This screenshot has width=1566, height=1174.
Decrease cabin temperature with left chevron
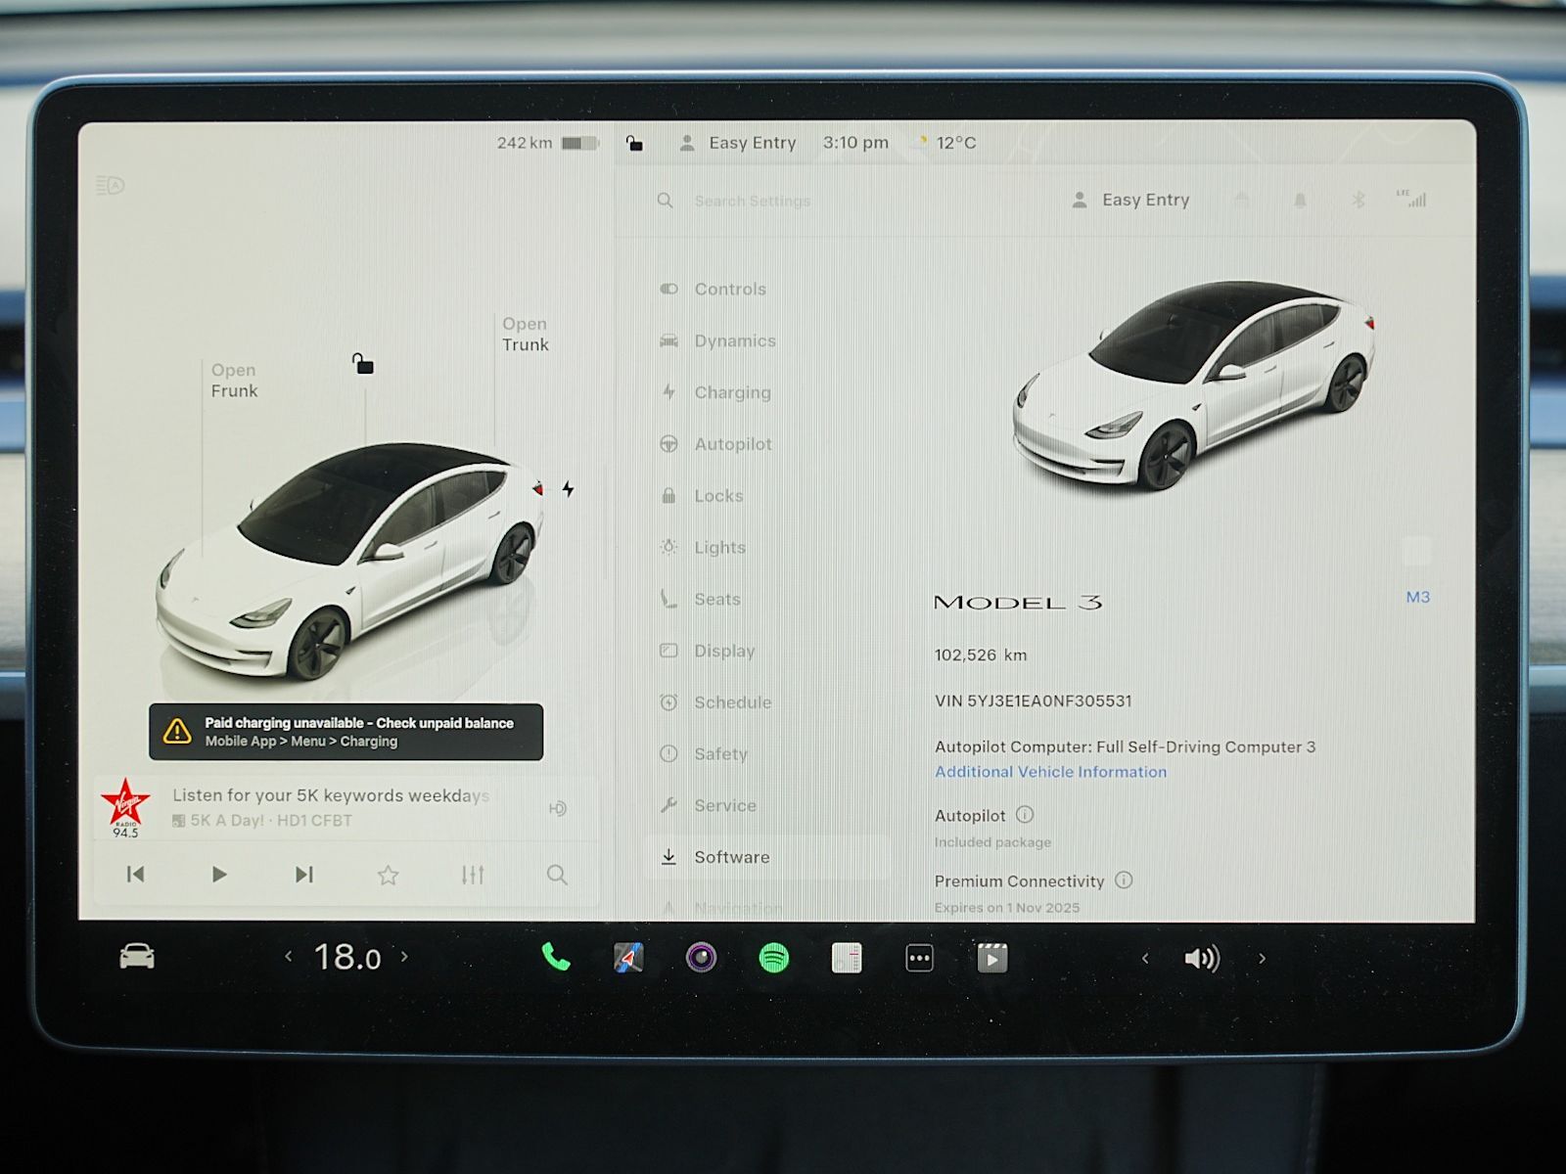[288, 956]
